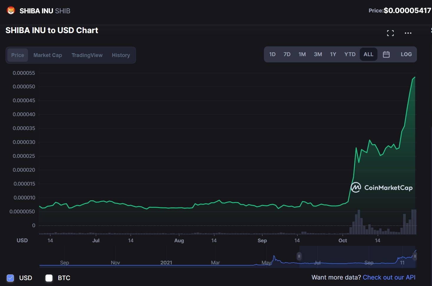Set chart range to 1D

pyautogui.click(x=272, y=54)
